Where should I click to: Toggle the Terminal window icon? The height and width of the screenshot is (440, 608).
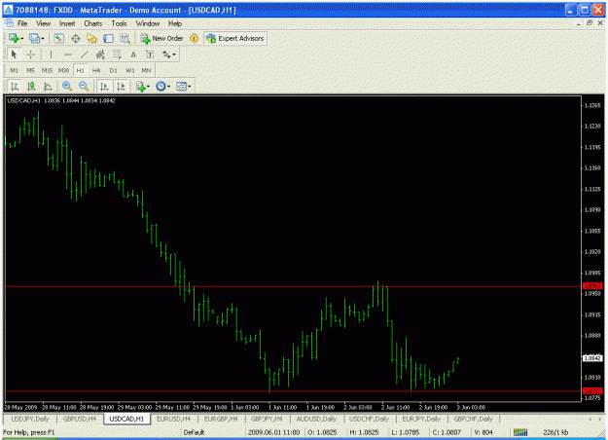[x=109, y=38]
